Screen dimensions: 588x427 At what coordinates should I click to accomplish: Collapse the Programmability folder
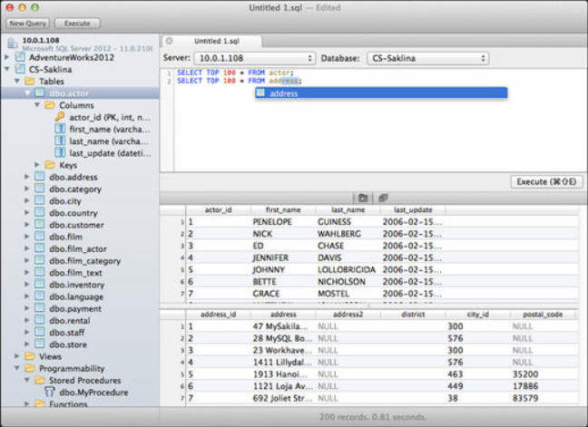(x=17, y=368)
